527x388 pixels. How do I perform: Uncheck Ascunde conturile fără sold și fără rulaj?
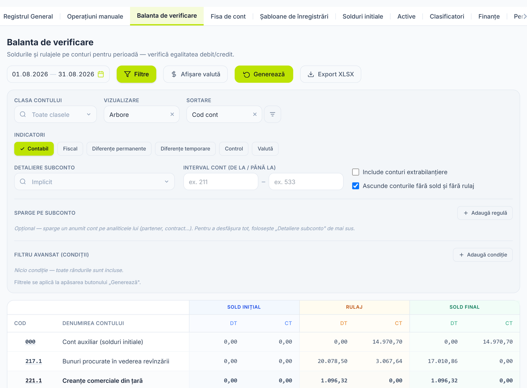tap(356, 186)
